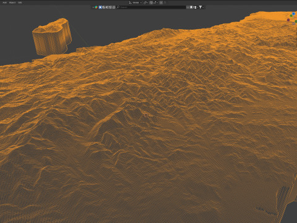The image size is (297, 223).
Task: Click red X axis on navigation gizmo
Action: tap(288, 20)
